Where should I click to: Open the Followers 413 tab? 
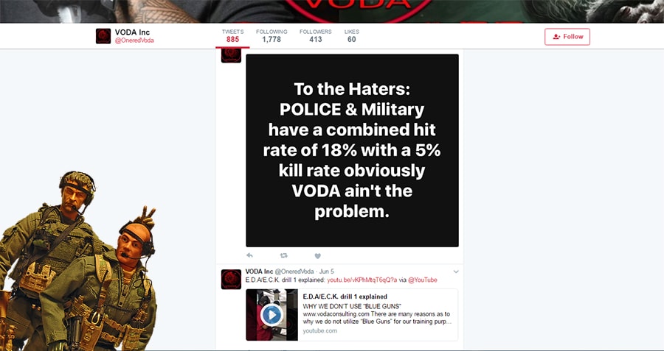[x=316, y=36]
